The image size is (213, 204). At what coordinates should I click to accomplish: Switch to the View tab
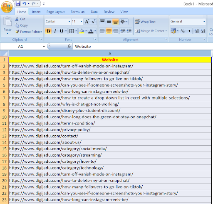[124, 12]
